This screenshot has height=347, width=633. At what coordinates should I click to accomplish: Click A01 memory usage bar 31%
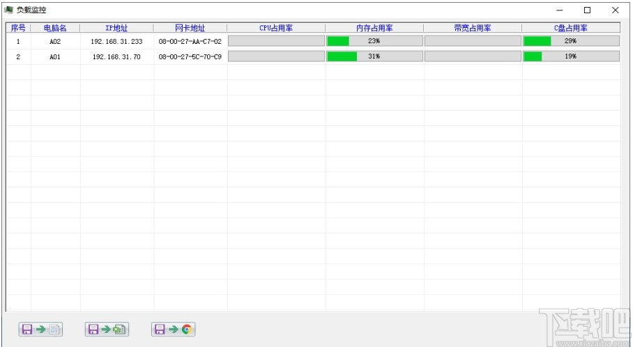[x=374, y=56]
